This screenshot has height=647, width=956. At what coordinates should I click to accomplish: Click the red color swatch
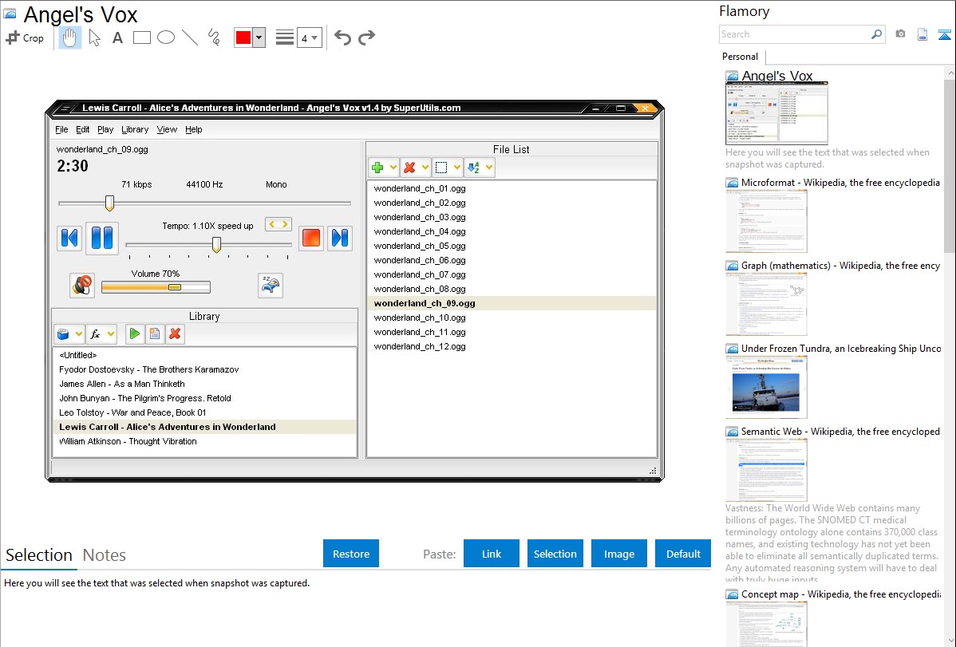243,37
